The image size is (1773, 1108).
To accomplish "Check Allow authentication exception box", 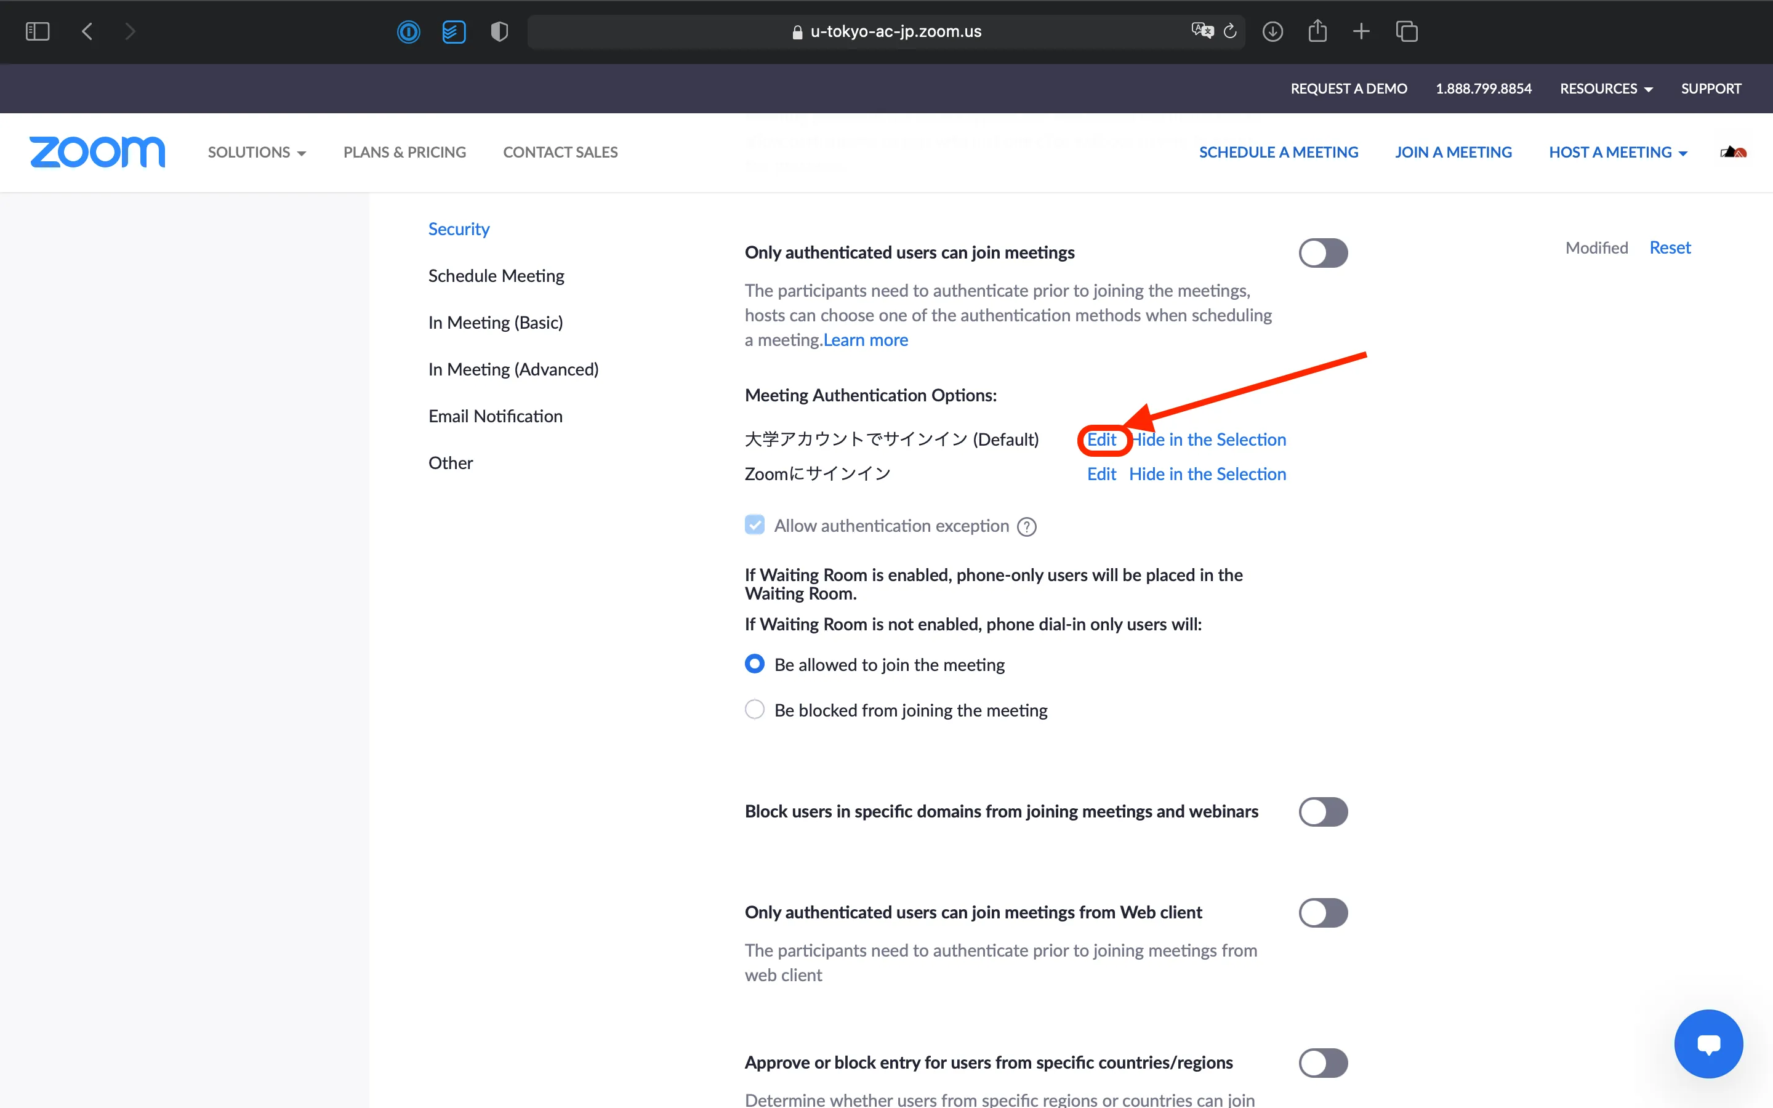I will (x=755, y=526).
